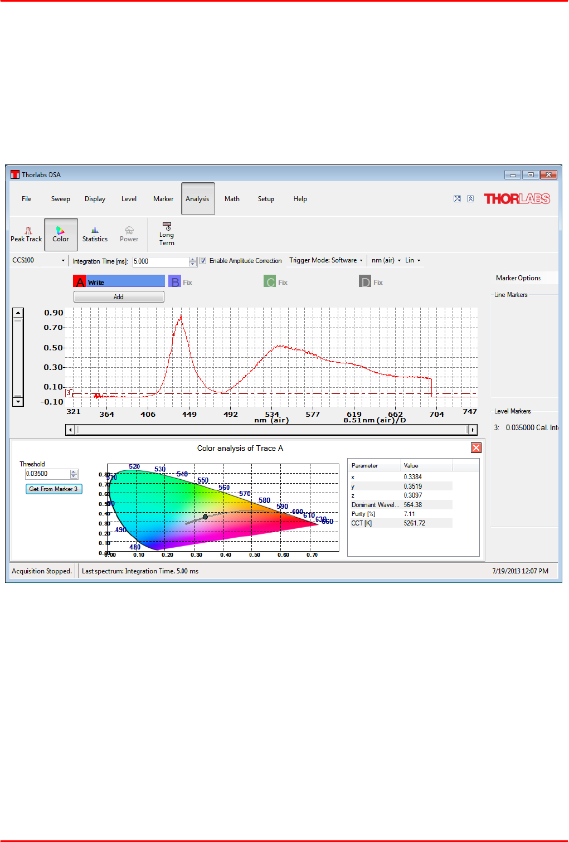
Task: Select the CCT [K] row 5261.72
Action: (x=401, y=523)
